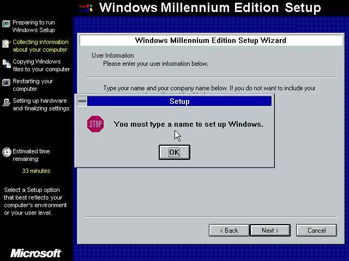Viewport: 349px width, 261px height.
Task: Click the "Estimated time remaining:" label
Action: click(31, 155)
